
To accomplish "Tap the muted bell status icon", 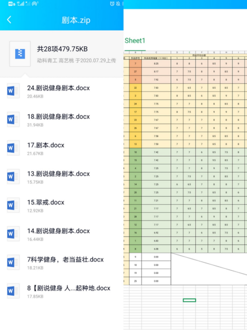I will (118, 4).
